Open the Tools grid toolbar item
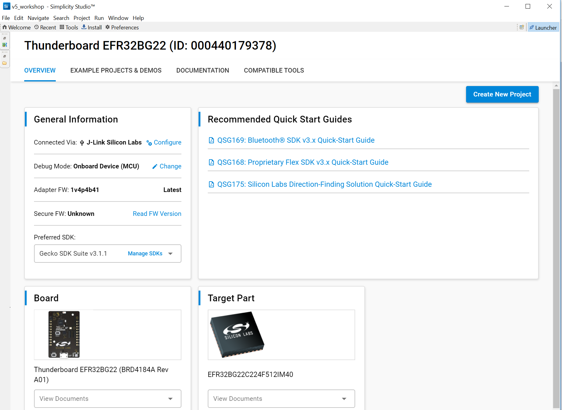 coord(69,28)
